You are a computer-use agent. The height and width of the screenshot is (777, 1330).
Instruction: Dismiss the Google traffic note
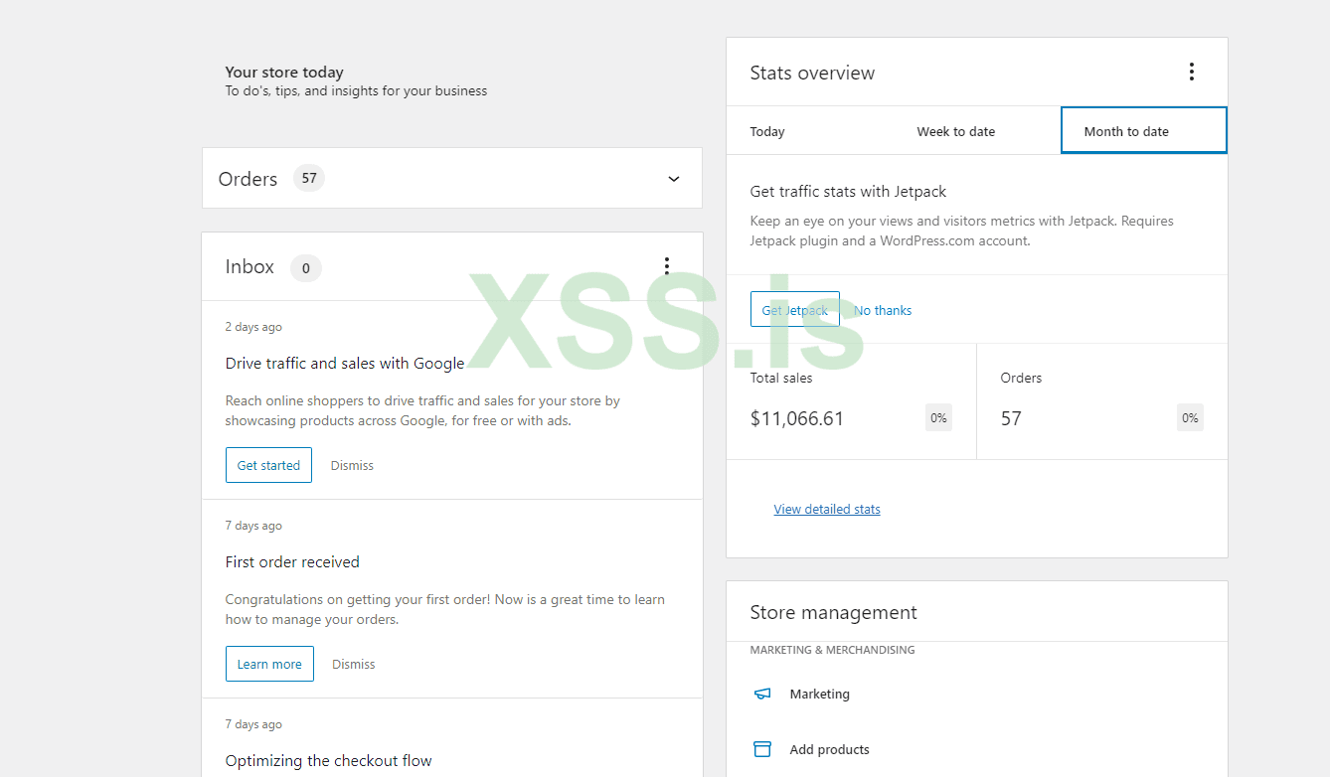[x=352, y=465]
